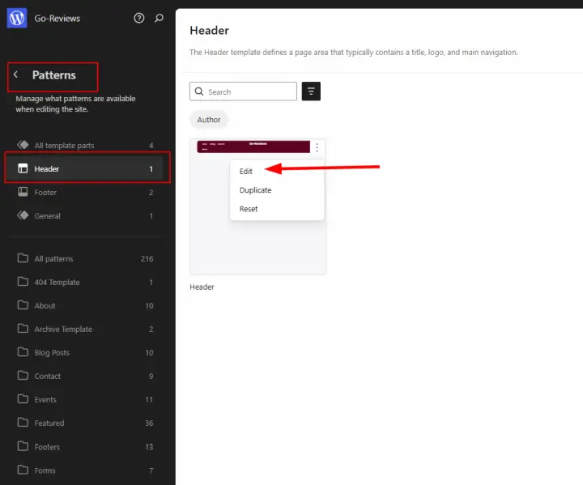Choose Edit from the context menu
Viewport: 583px width, 485px height.
point(246,172)
